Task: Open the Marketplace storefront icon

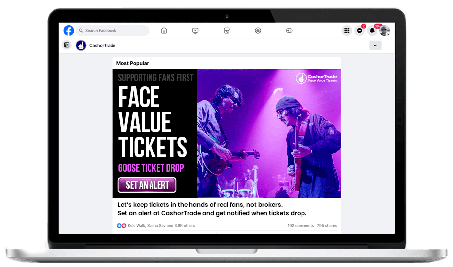Action: coord(226,31)
